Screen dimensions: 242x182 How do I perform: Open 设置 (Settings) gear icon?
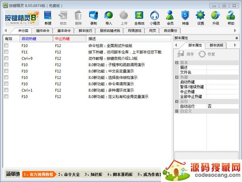coord(200,18)
